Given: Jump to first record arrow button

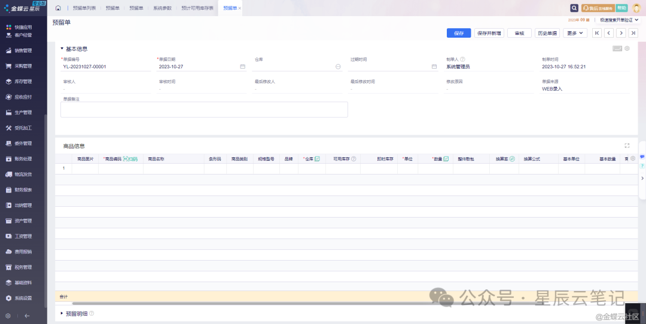Looking at the screenshot, I should (596, 33).
